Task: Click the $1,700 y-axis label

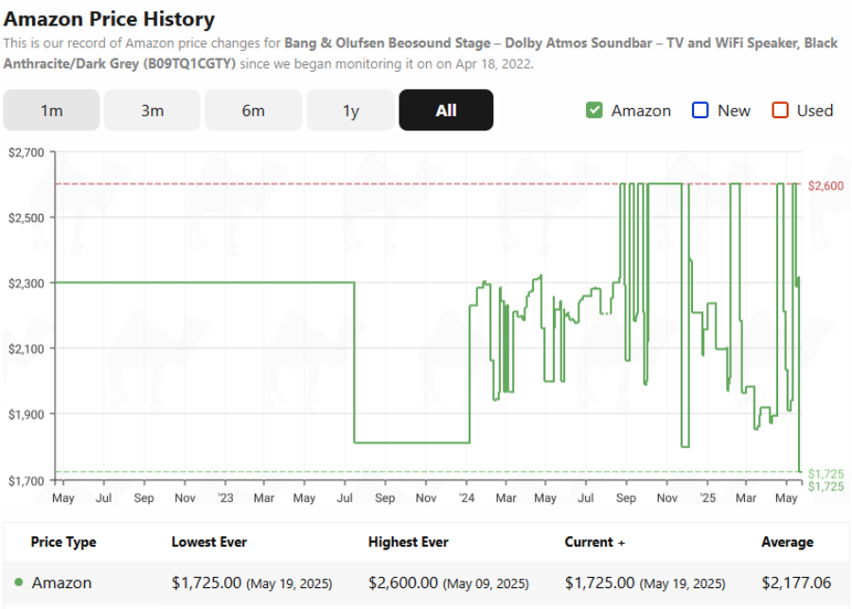Action: click(27, 481)
